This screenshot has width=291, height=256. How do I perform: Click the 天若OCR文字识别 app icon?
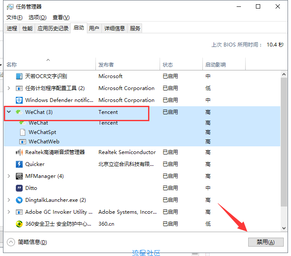click(x=19, y=76)
